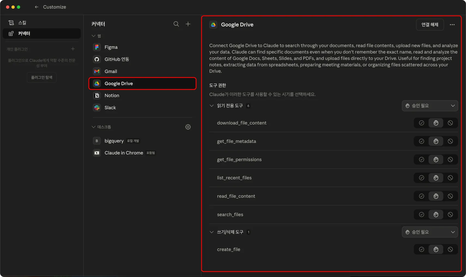Allow get_file_metadata with checkmark icon
This screenshot has width=466, height=277.
(x=421, y=141)
